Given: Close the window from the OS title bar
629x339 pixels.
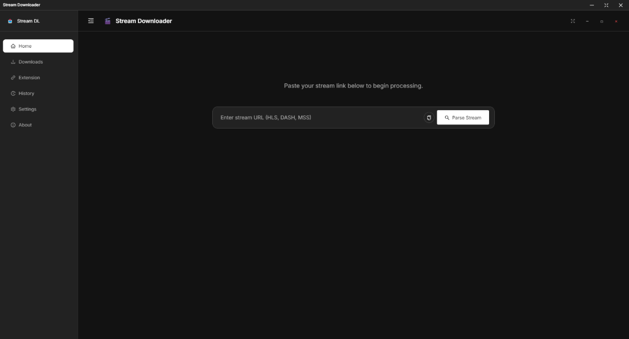Looking at the screenshot, I should coord(620,5).
